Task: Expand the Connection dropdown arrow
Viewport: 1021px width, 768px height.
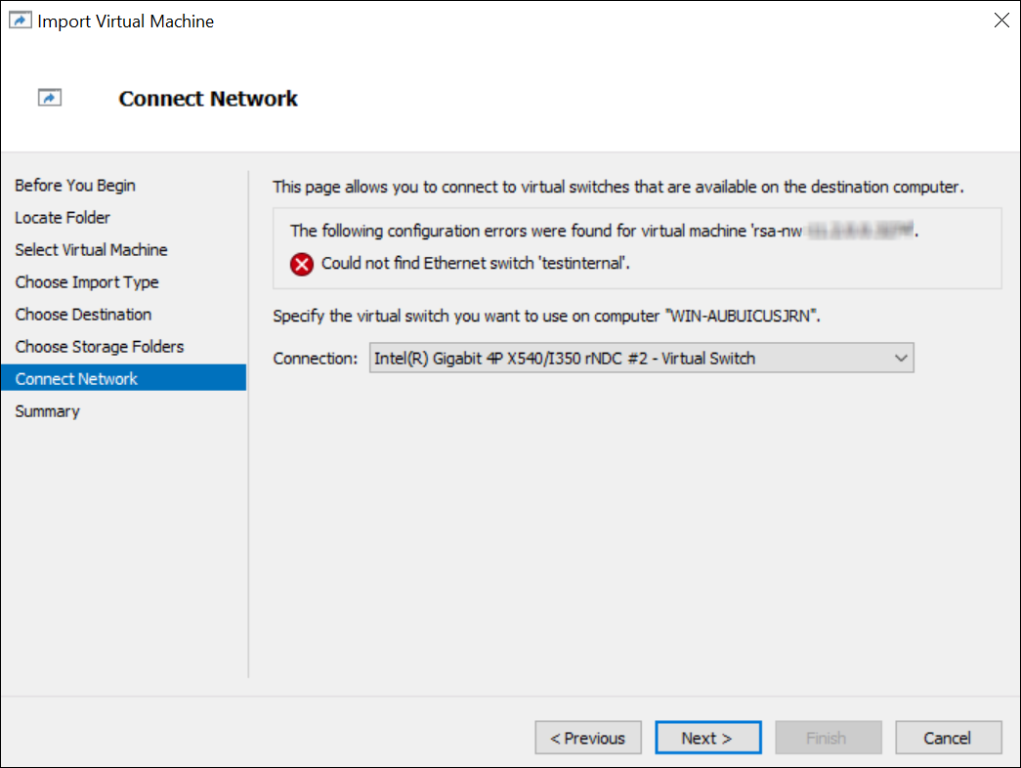Action: 901,359
